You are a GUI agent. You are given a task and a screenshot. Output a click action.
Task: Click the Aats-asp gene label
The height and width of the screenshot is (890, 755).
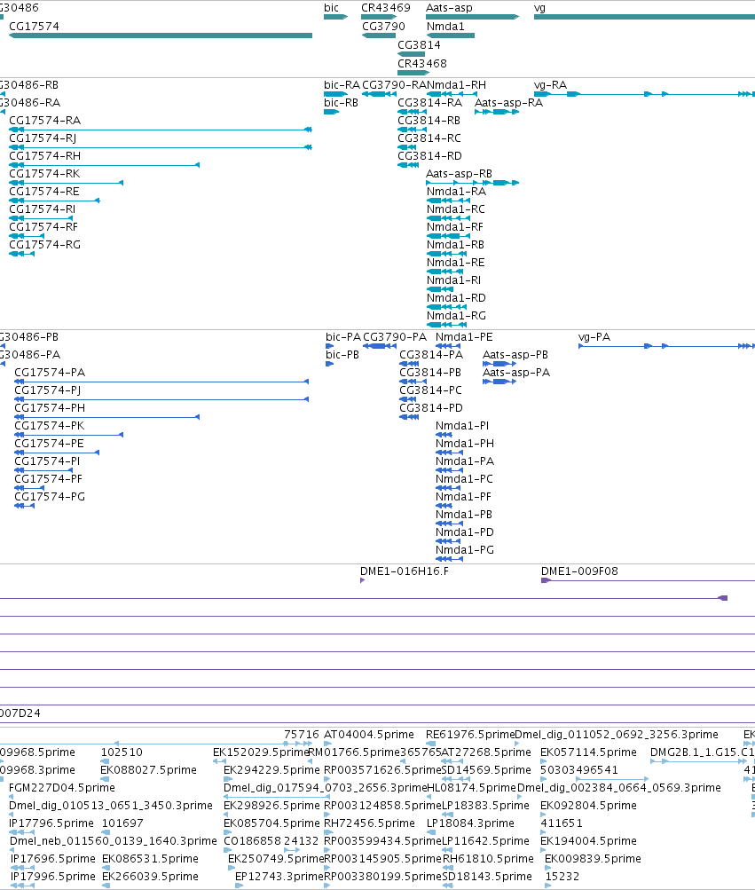tap(449, 8)
